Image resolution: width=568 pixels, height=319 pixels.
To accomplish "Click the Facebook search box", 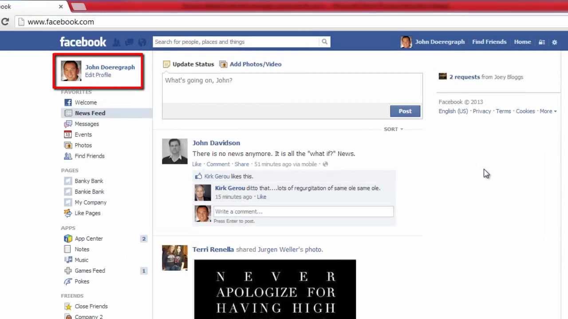I will (x=236, y=42).
